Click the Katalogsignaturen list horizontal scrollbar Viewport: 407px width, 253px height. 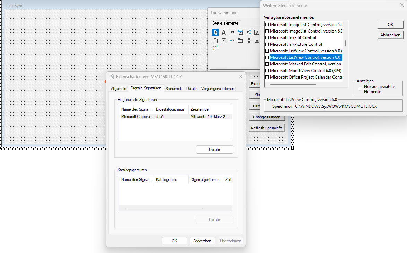click(164, 208)
